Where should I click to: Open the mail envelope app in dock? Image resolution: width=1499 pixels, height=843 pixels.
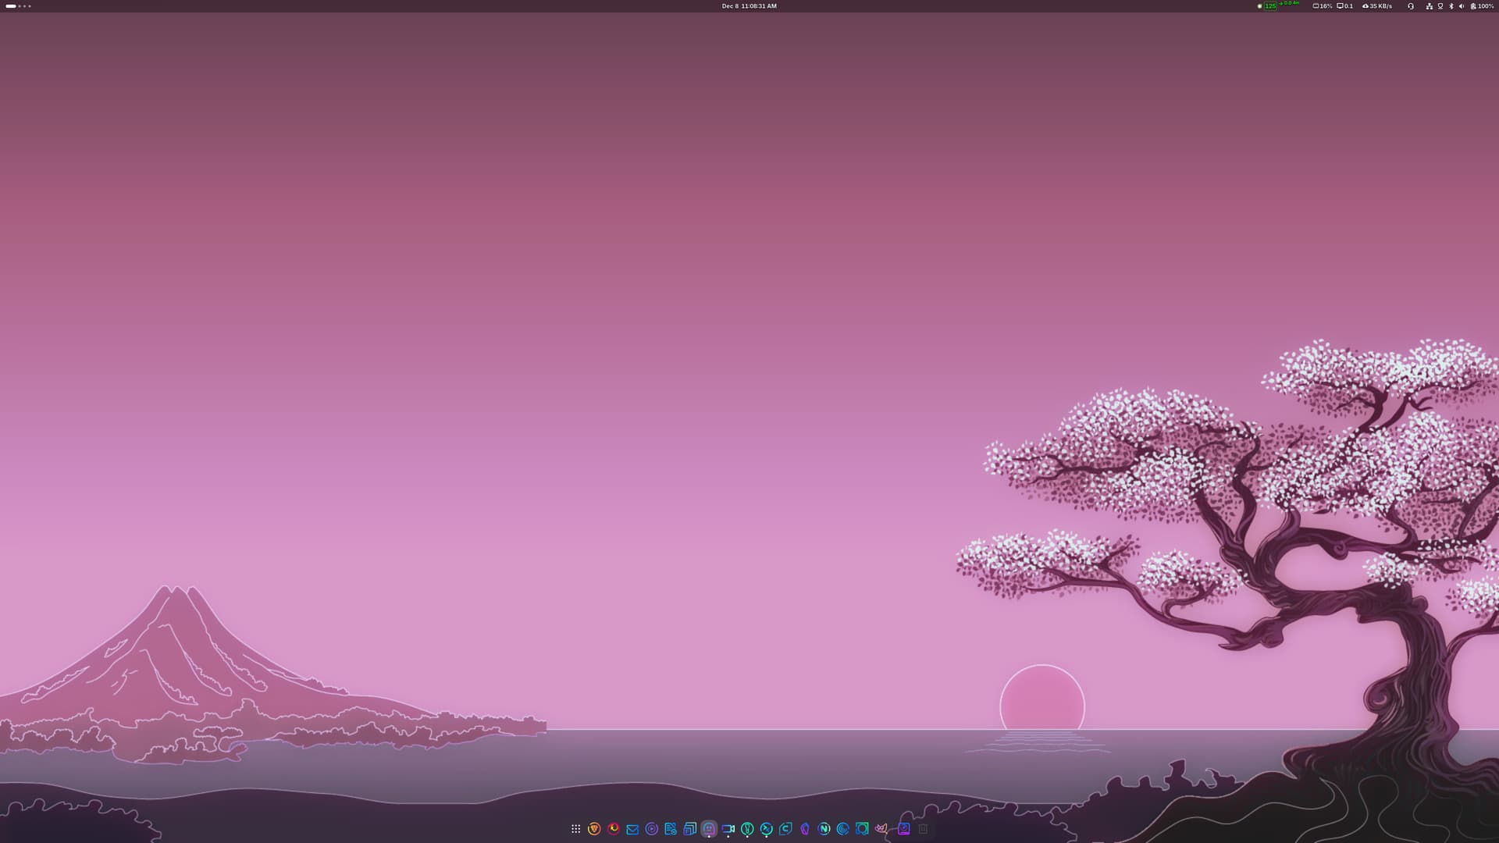632,829
